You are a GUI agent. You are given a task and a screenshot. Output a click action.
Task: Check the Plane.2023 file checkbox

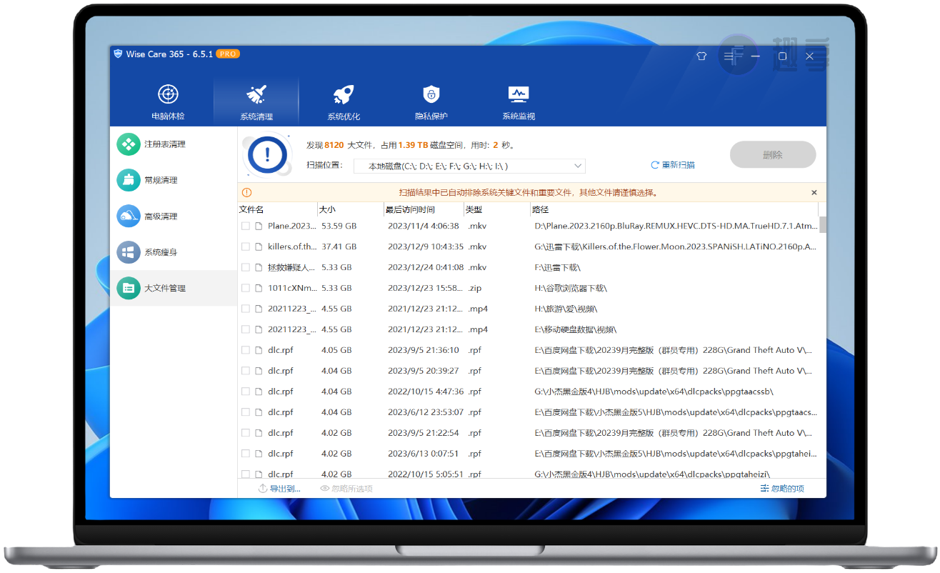click(x=246, y=226)
